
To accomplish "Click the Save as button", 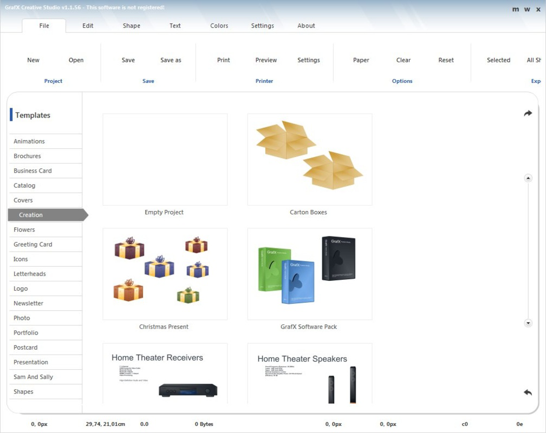I will 171,60.
